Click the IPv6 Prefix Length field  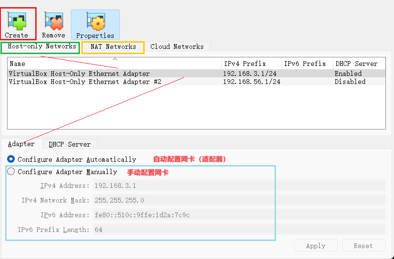(x=239, y=230)
